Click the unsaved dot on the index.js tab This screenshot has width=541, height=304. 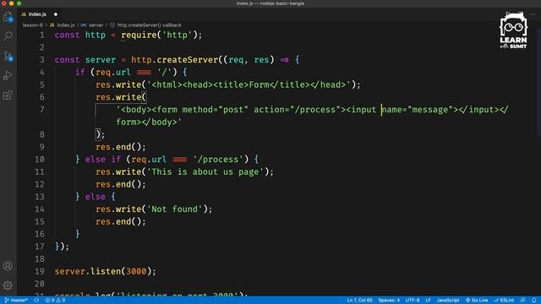[56, 14]
